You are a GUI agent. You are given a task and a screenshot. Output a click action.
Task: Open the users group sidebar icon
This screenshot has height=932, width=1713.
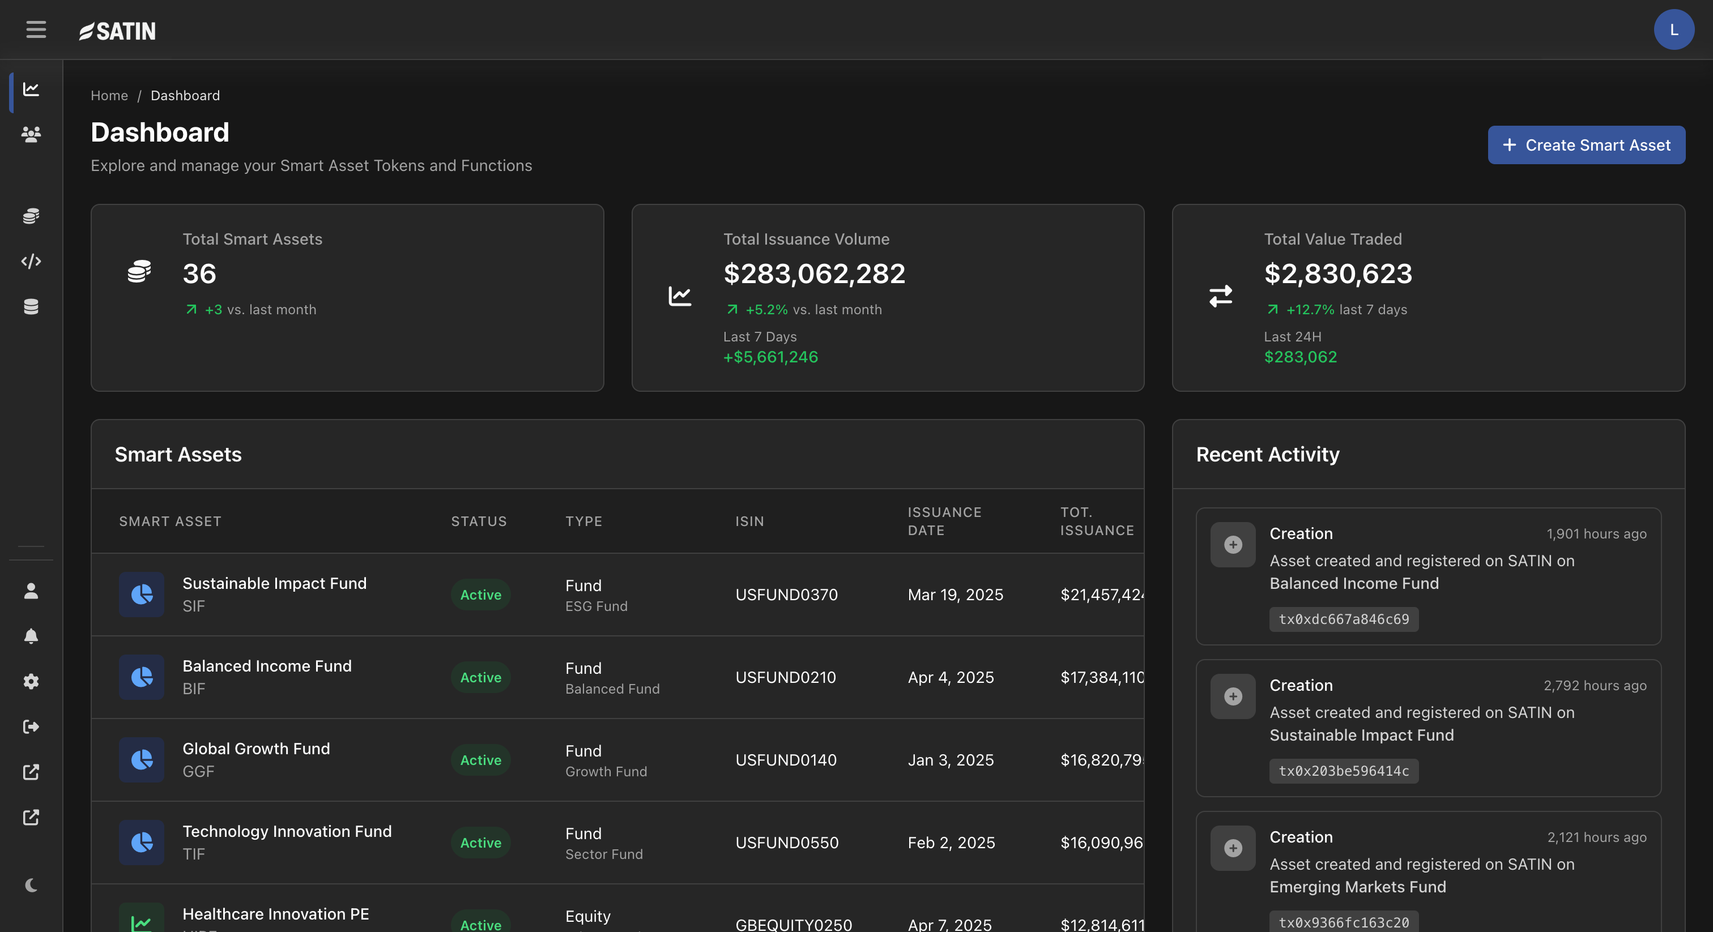click(x=31, y=134)
